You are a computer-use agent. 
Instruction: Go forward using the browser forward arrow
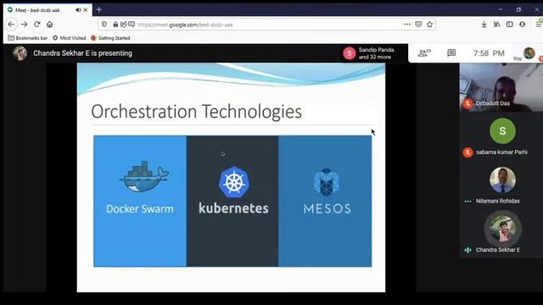click(24, 25)
